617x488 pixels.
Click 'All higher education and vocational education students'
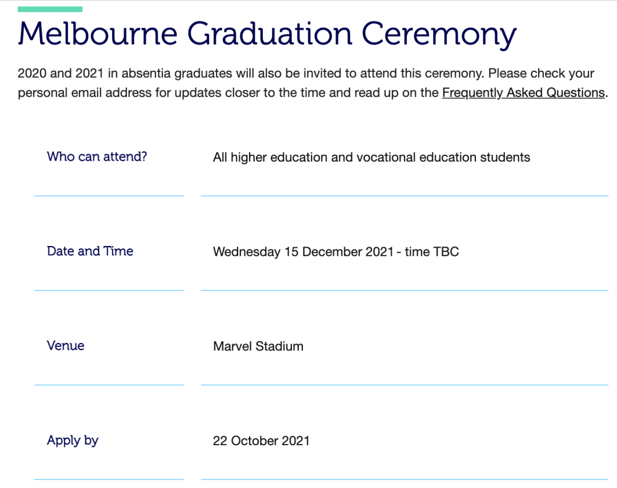(371, 158)
